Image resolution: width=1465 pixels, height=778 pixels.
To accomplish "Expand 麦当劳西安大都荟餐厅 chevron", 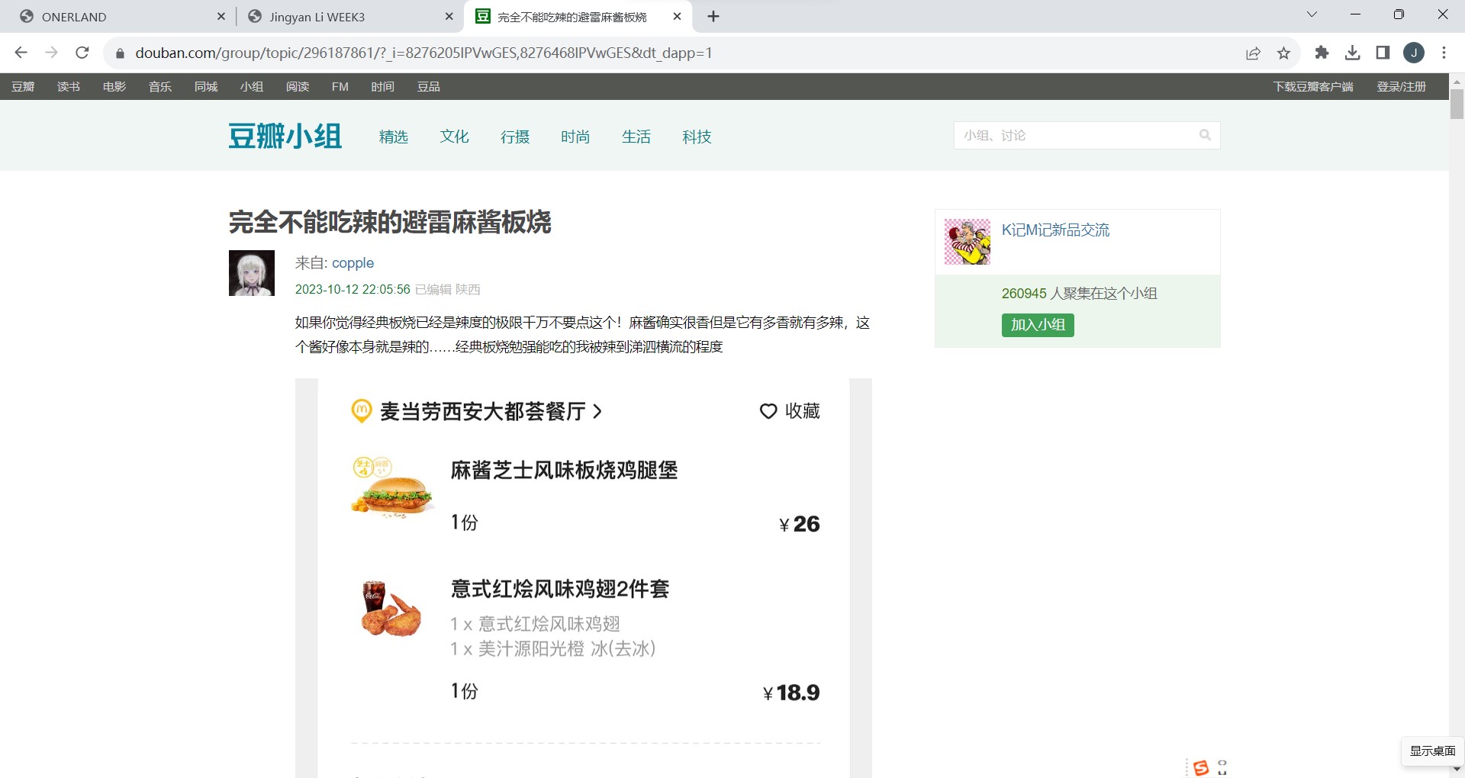I will pyautogui.click(x=597, y=412).
